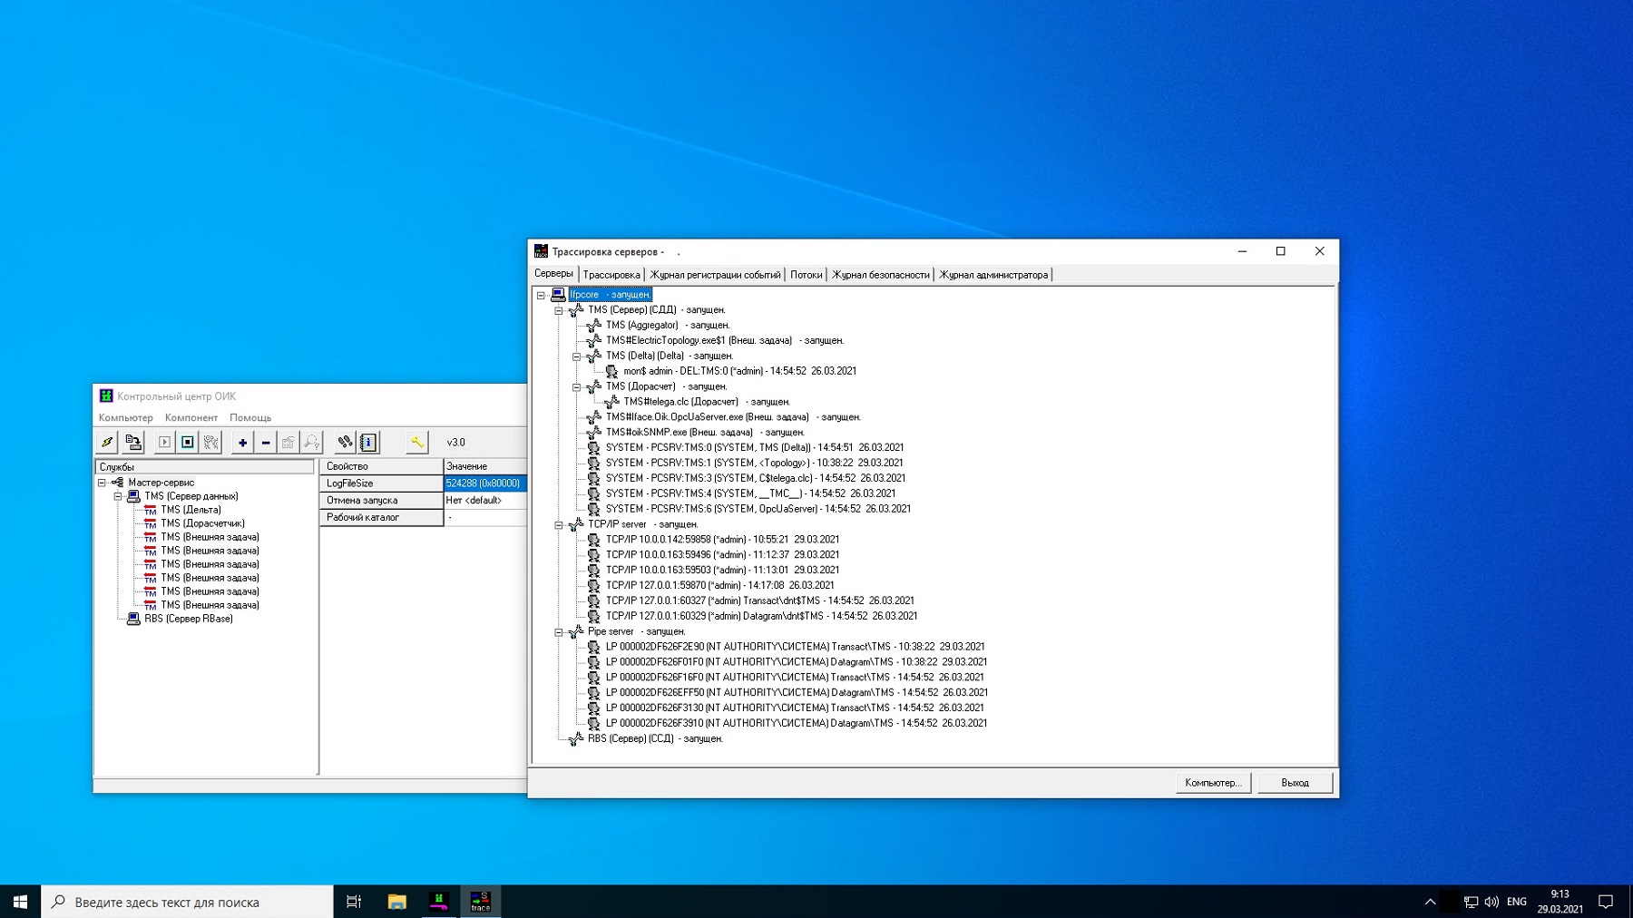The width and height of the screenshot is (1633, 918).
Task: Open the Компонент menu
Action: click(191, 418)
